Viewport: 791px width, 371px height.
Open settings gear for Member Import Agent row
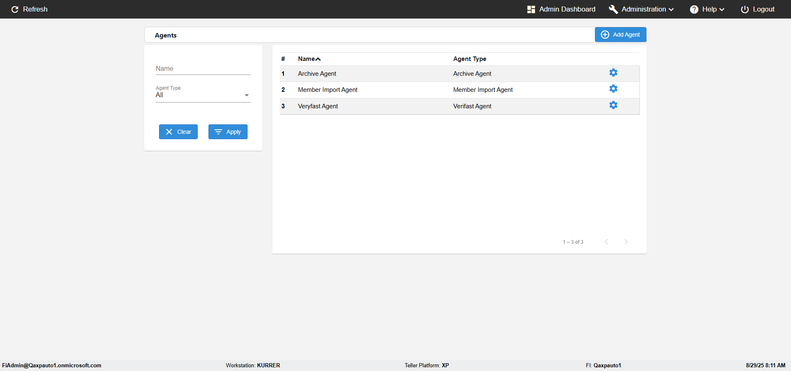point(613,89)
